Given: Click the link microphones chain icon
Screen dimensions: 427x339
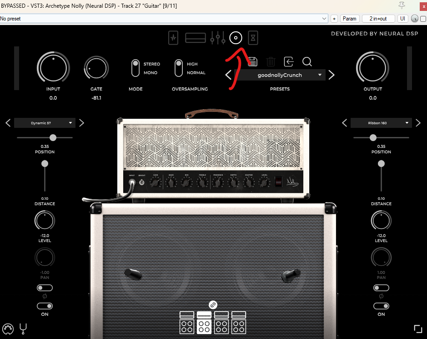Looking at the screenshot, I should [213, 305].
